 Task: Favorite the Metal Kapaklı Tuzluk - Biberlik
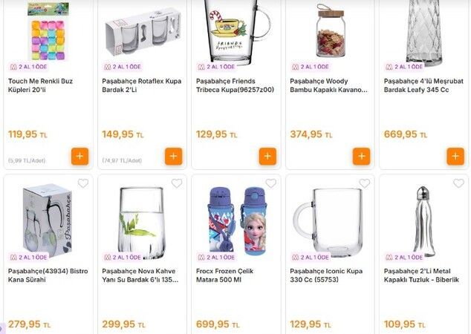pyautogui.click(x=458, y=183)
